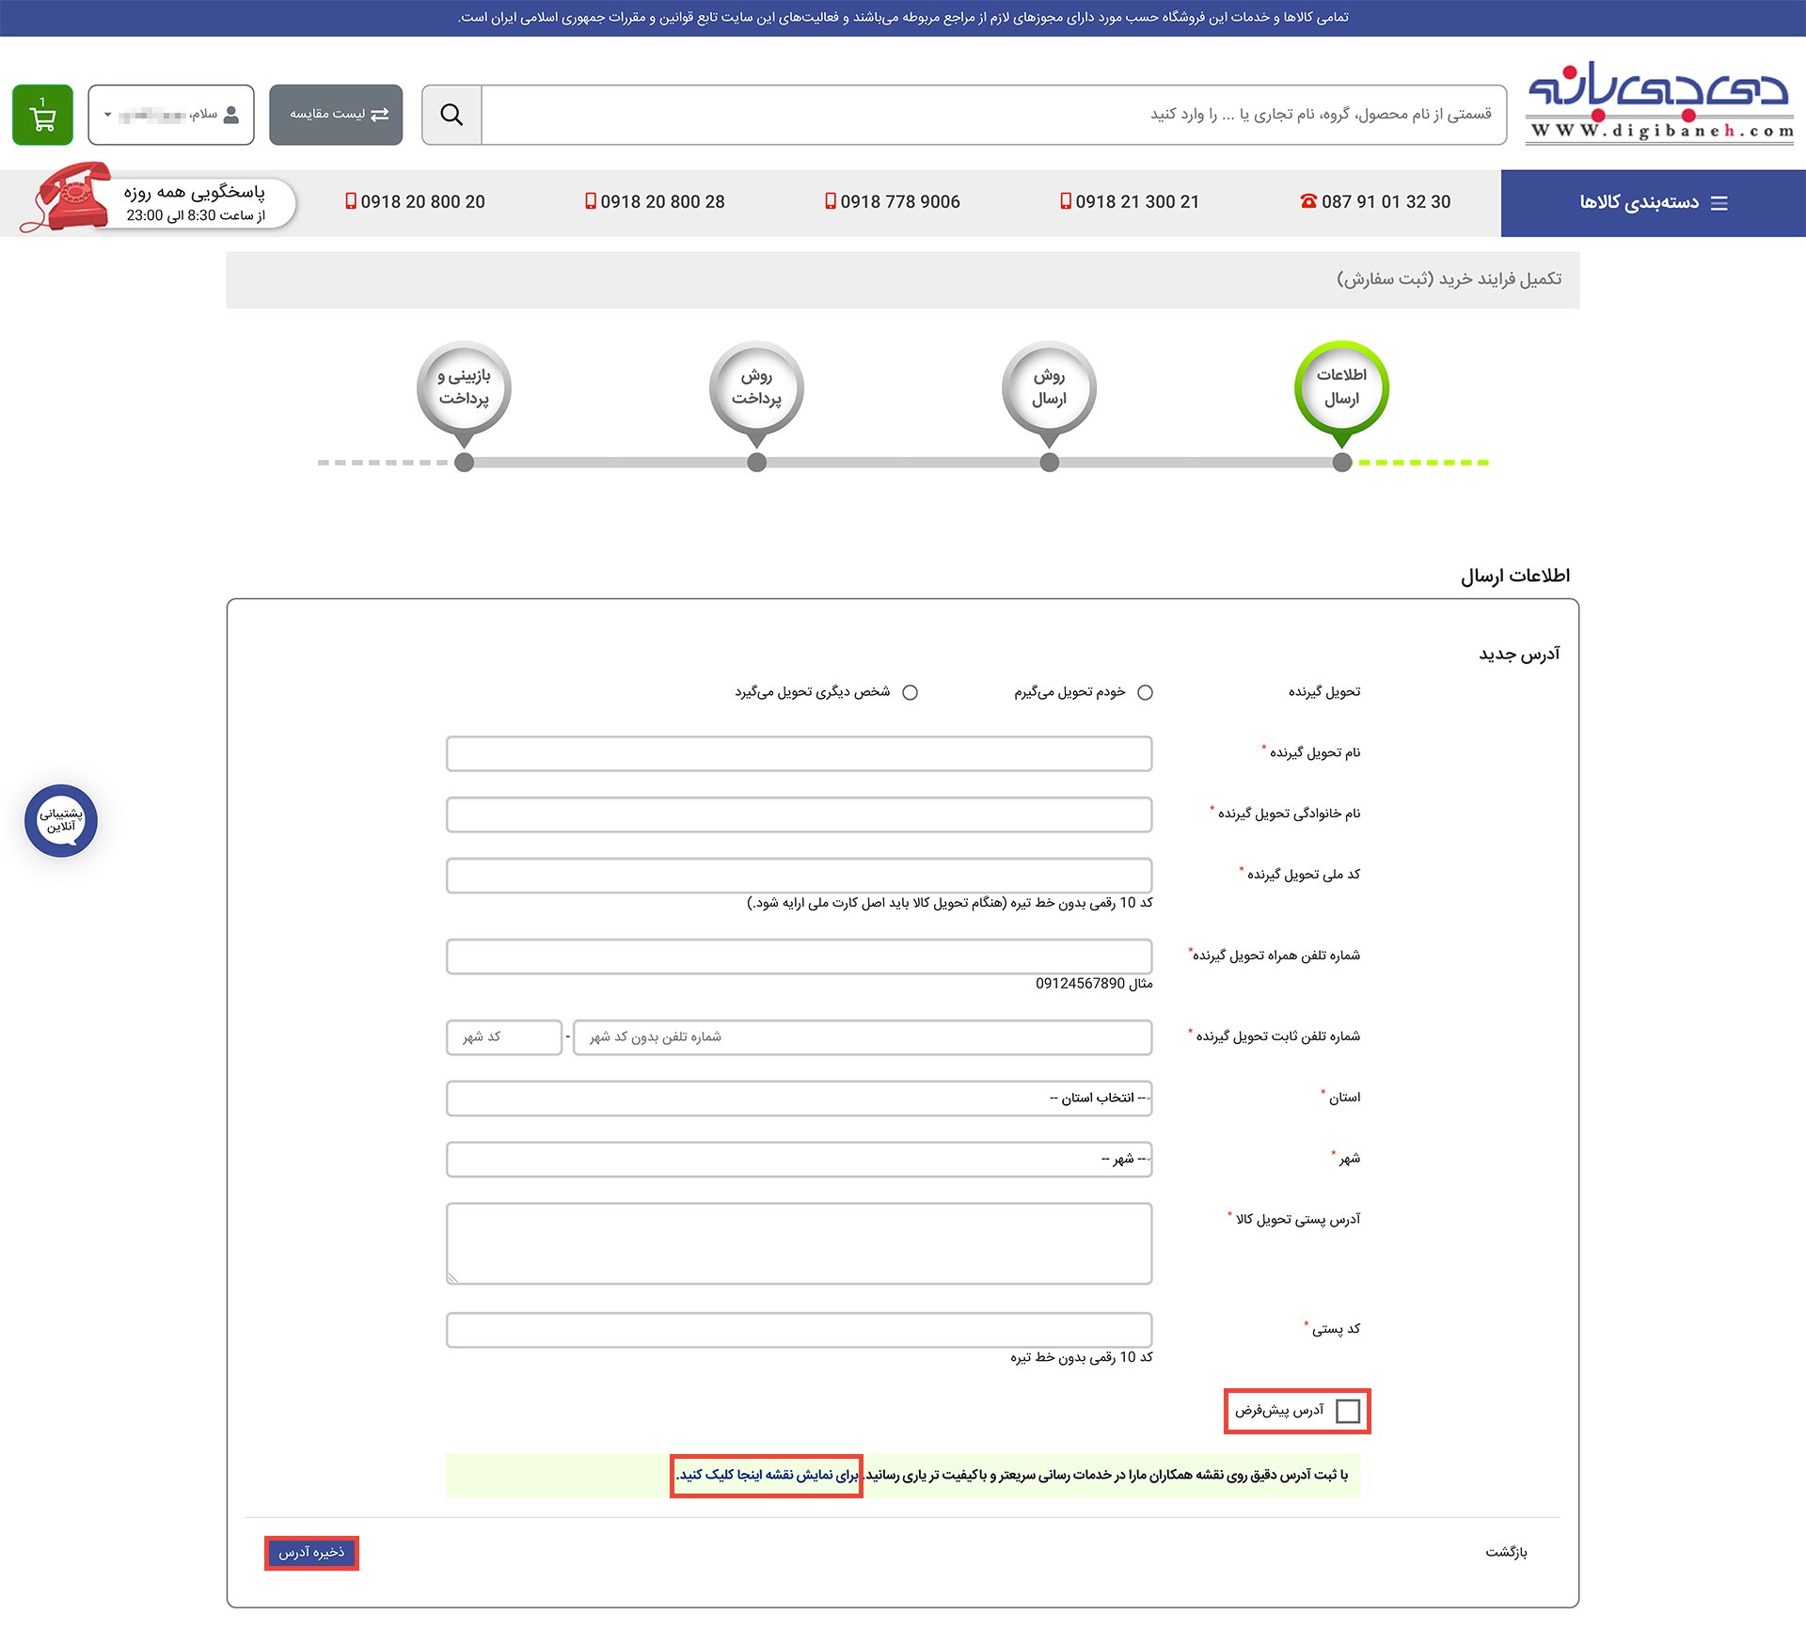Click the show map link in green notice
Image resolution: width=1806 pixels, height=1629 pixels.
coord(768,1475)
